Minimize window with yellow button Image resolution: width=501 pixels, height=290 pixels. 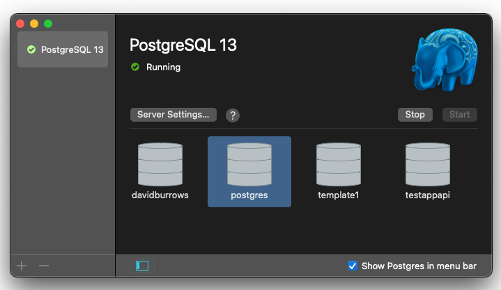(34, 24)
